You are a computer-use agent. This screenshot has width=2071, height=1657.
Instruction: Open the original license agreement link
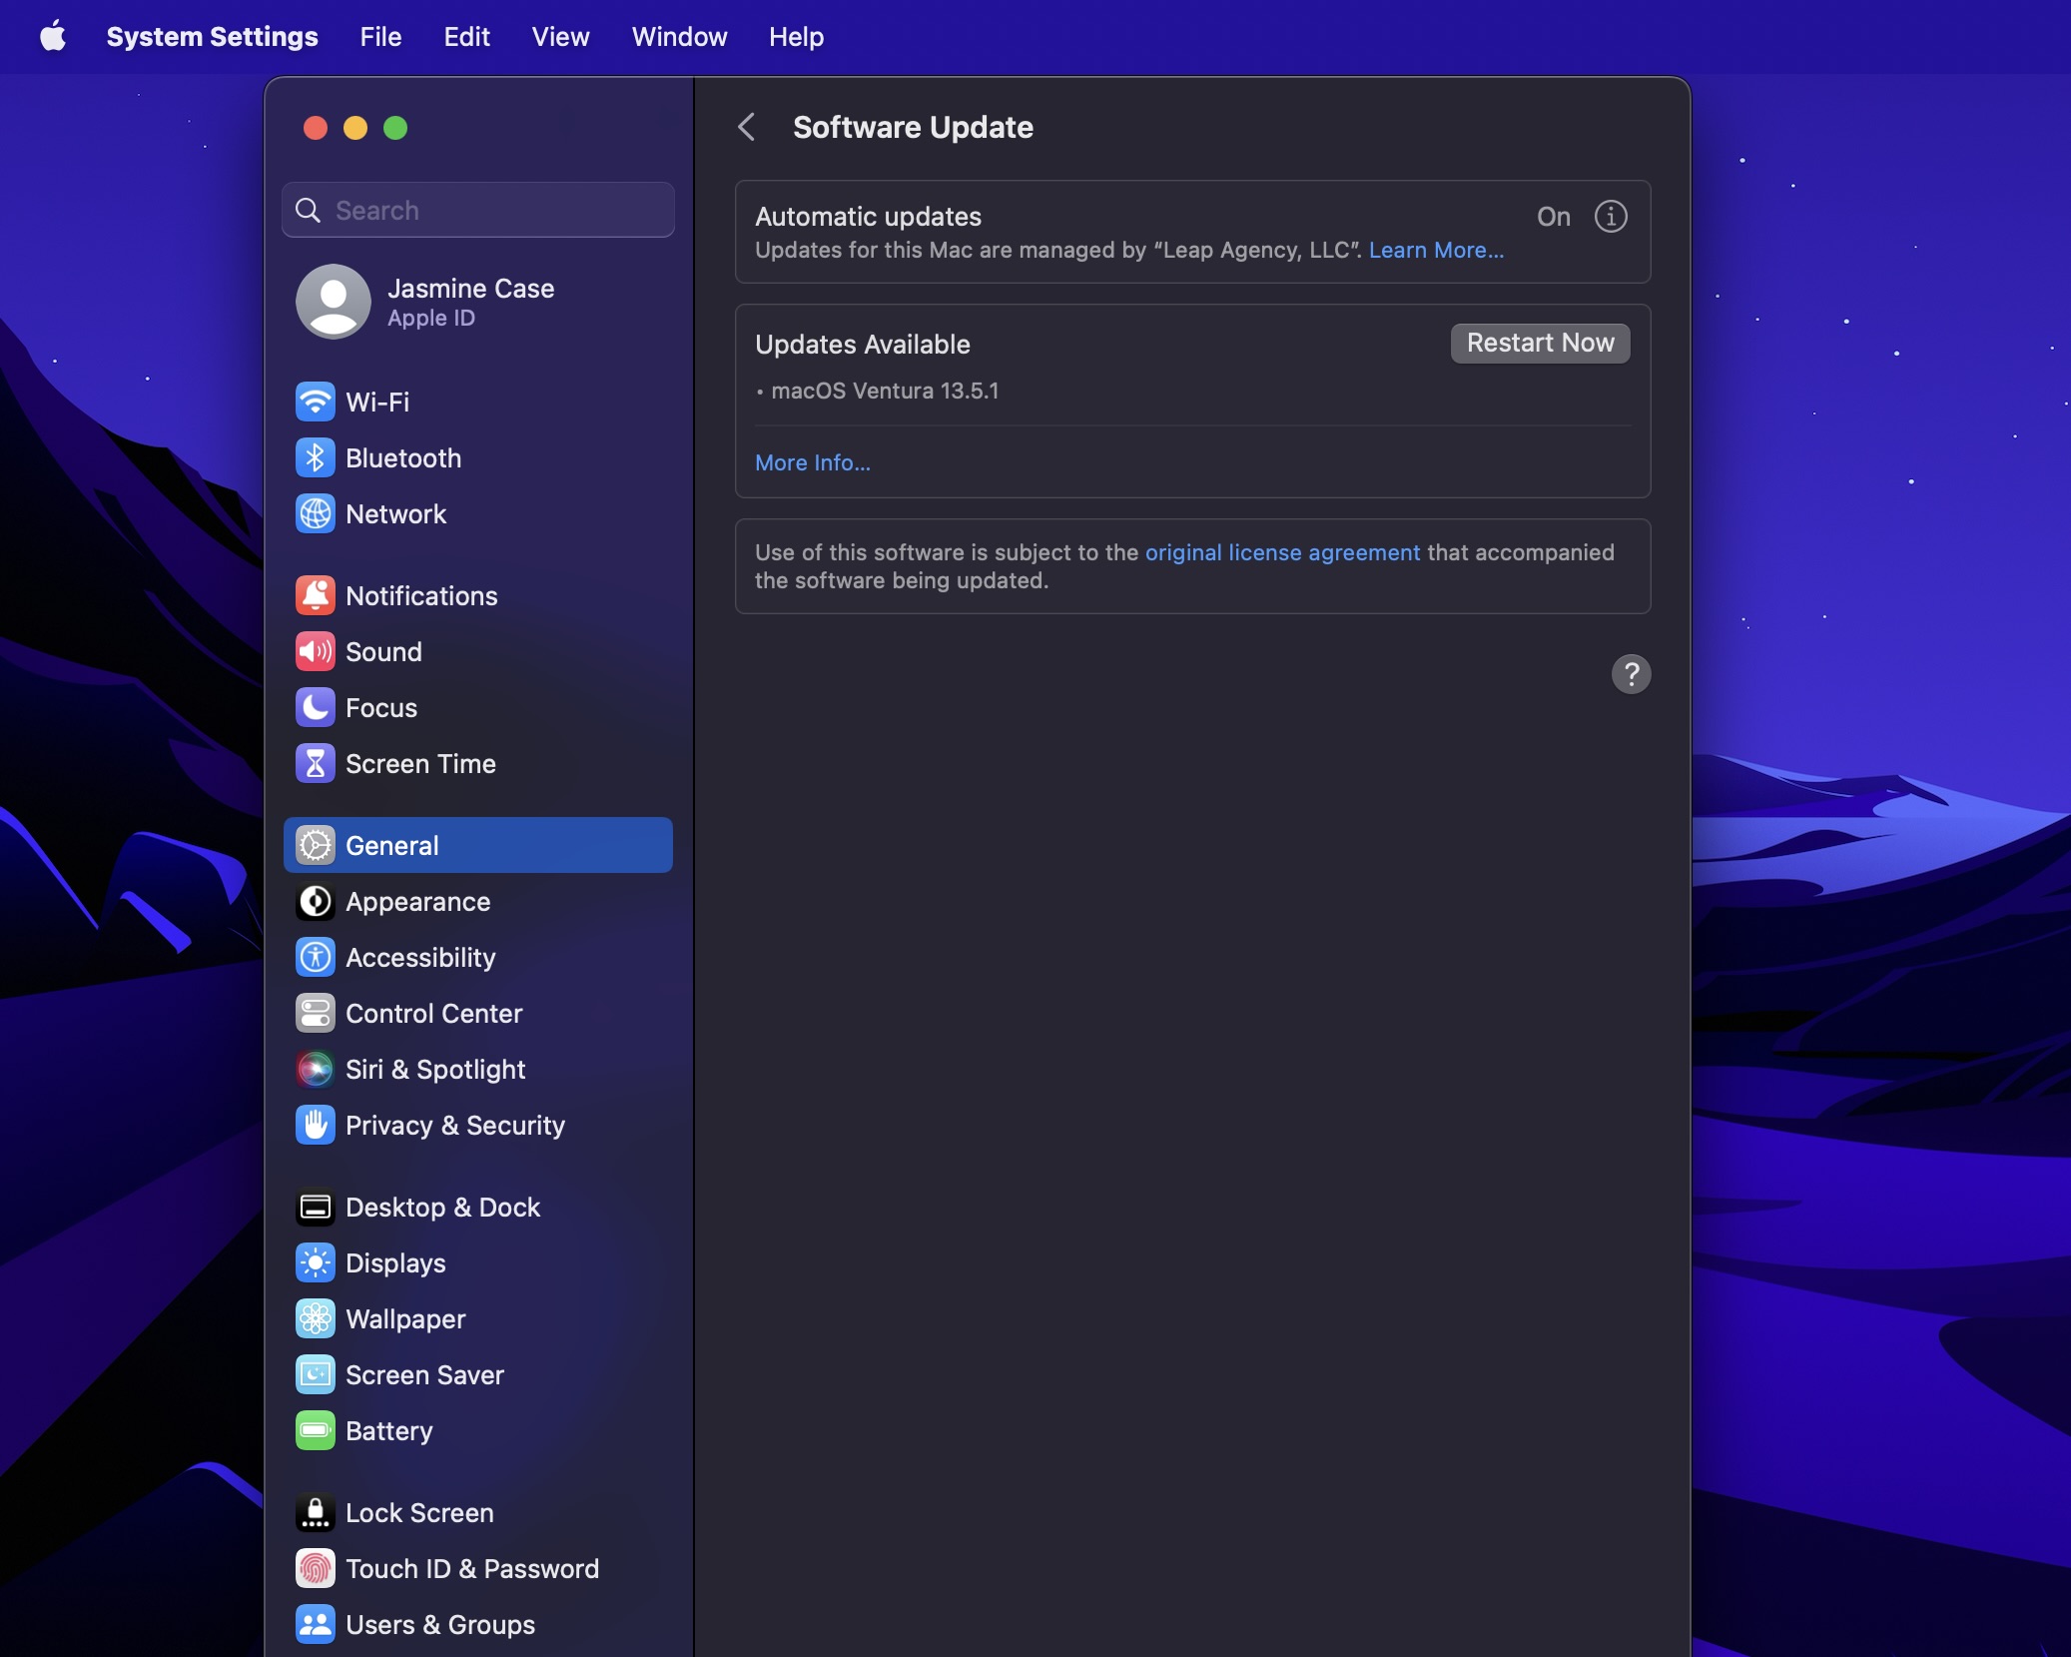point(1281,553)
